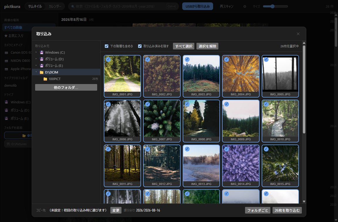Select IMG_0012.JPG thumbnail
338x222 pixels.
click(x=162, y=166)
